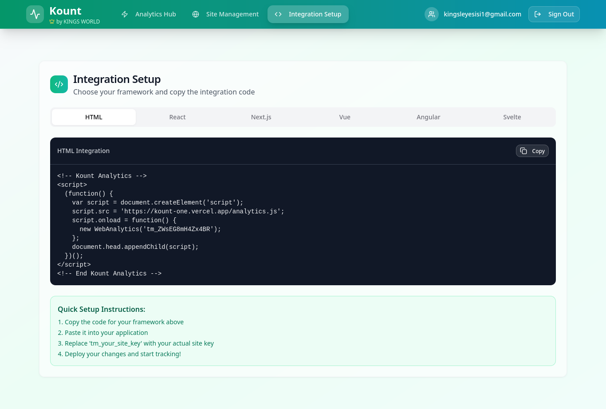606x409 pixels.
Task: Click the kingsleyesisi1@gmail.com account email
Action: click(x=483, y=14)
